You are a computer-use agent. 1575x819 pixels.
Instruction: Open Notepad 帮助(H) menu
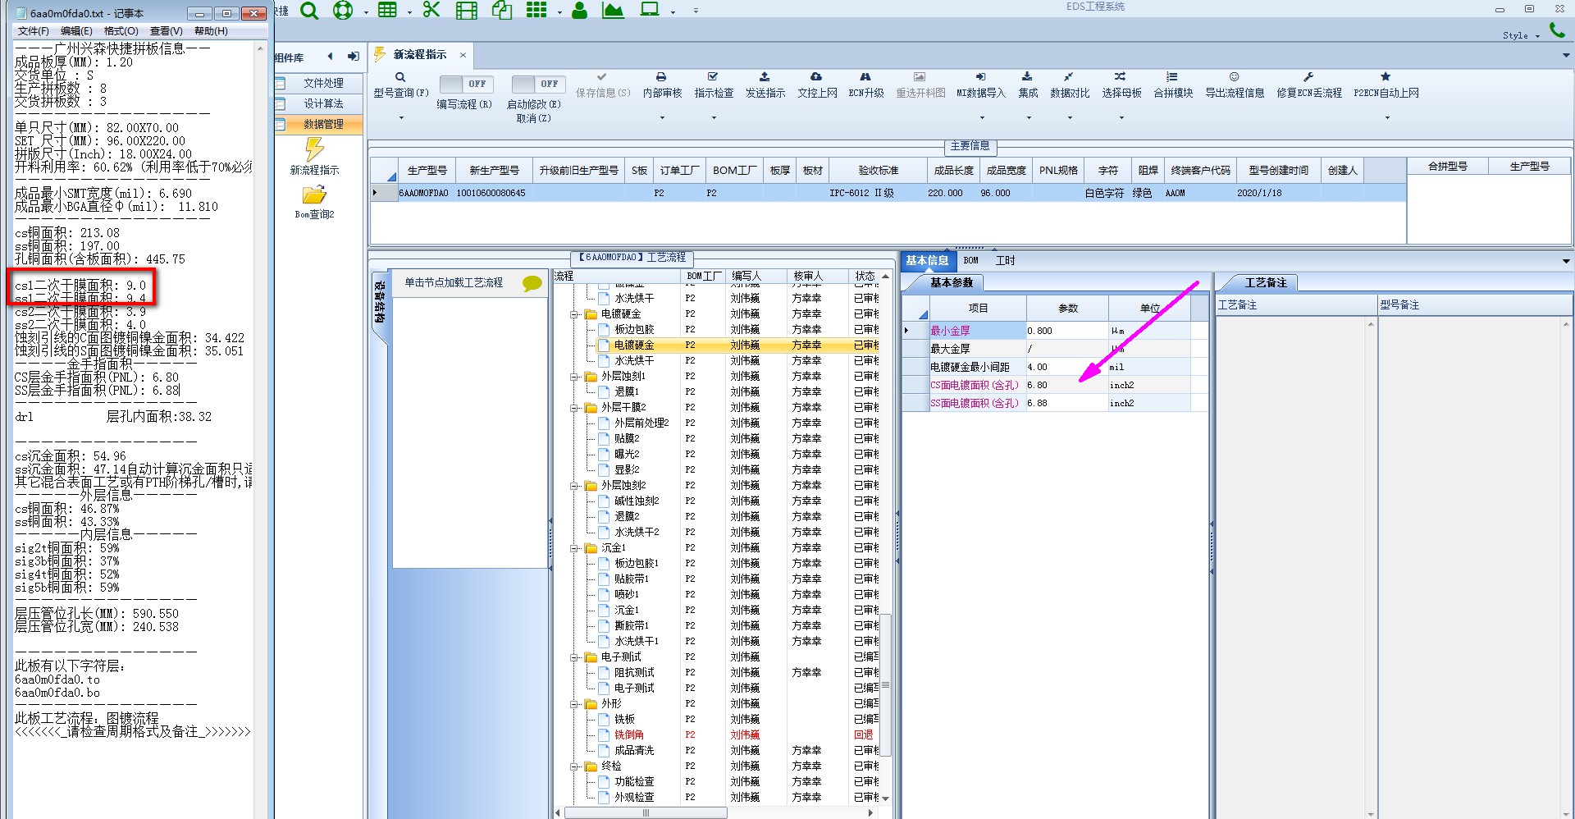[x=211, y=31]
